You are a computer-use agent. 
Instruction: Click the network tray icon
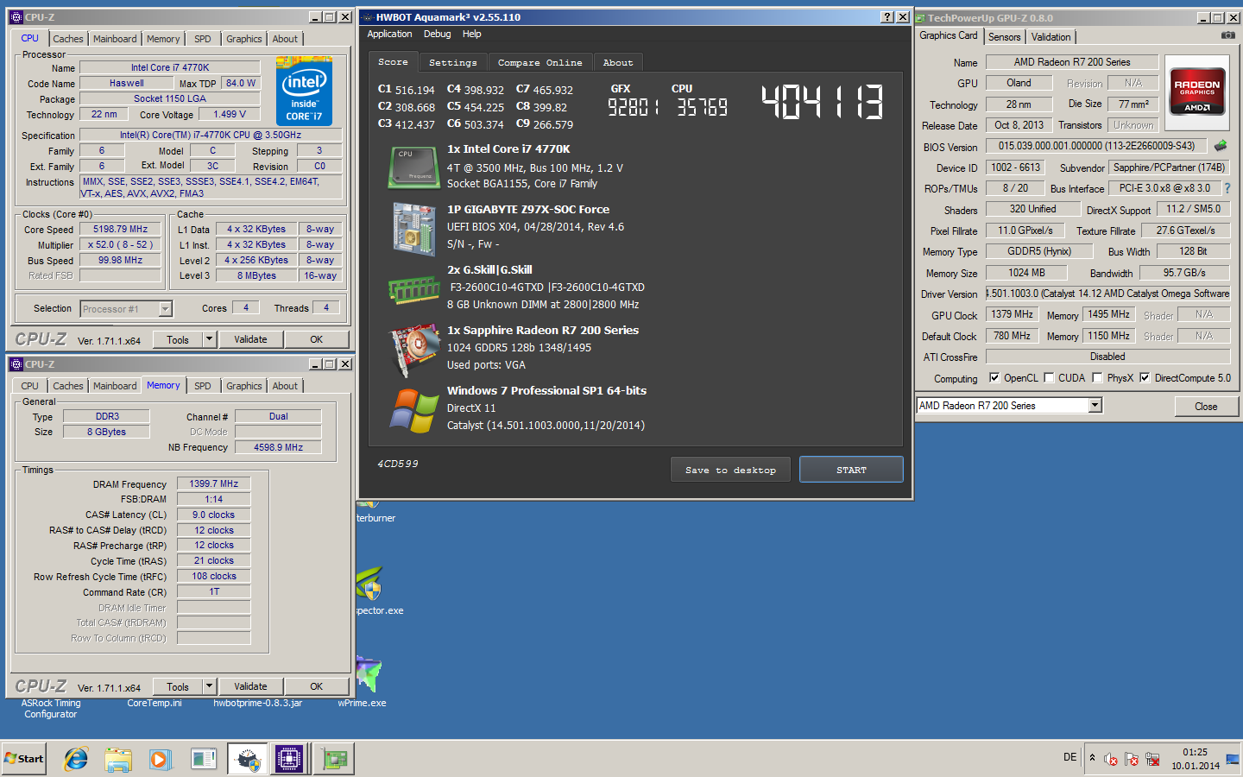(1152, 760)
